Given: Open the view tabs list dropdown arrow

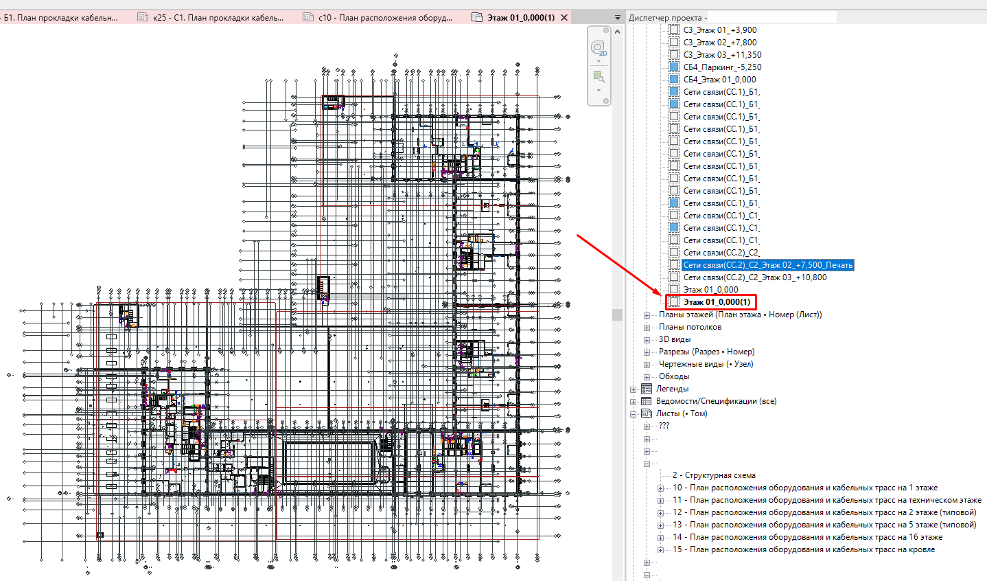Looking at the screenshot, I should click(617, 18).
